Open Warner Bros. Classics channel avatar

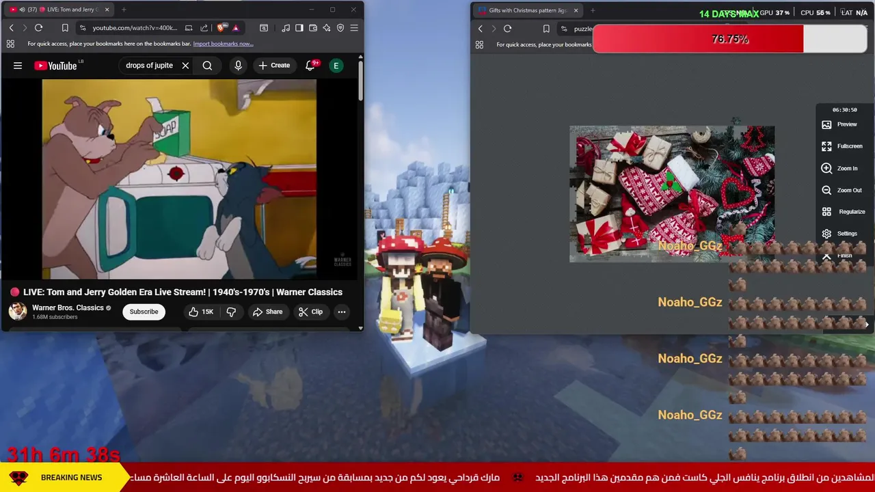[18, 312]
